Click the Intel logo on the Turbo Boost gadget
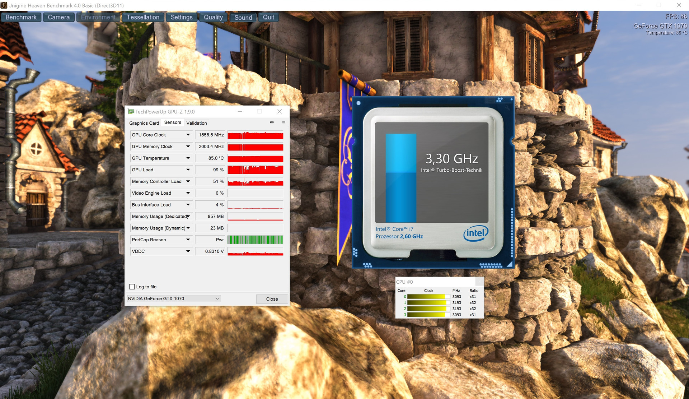 475,233
